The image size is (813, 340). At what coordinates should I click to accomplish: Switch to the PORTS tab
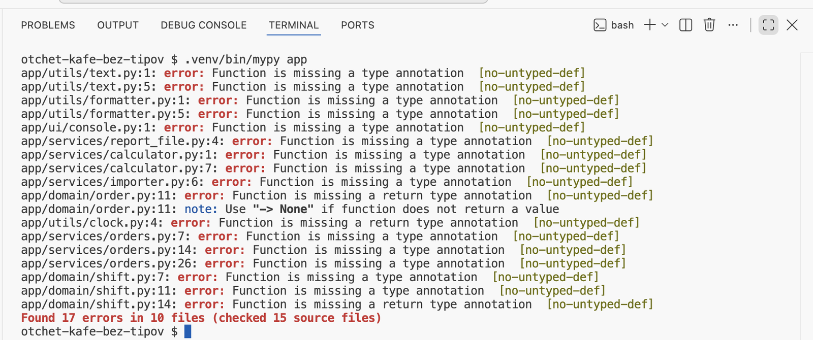click(358, 25)
